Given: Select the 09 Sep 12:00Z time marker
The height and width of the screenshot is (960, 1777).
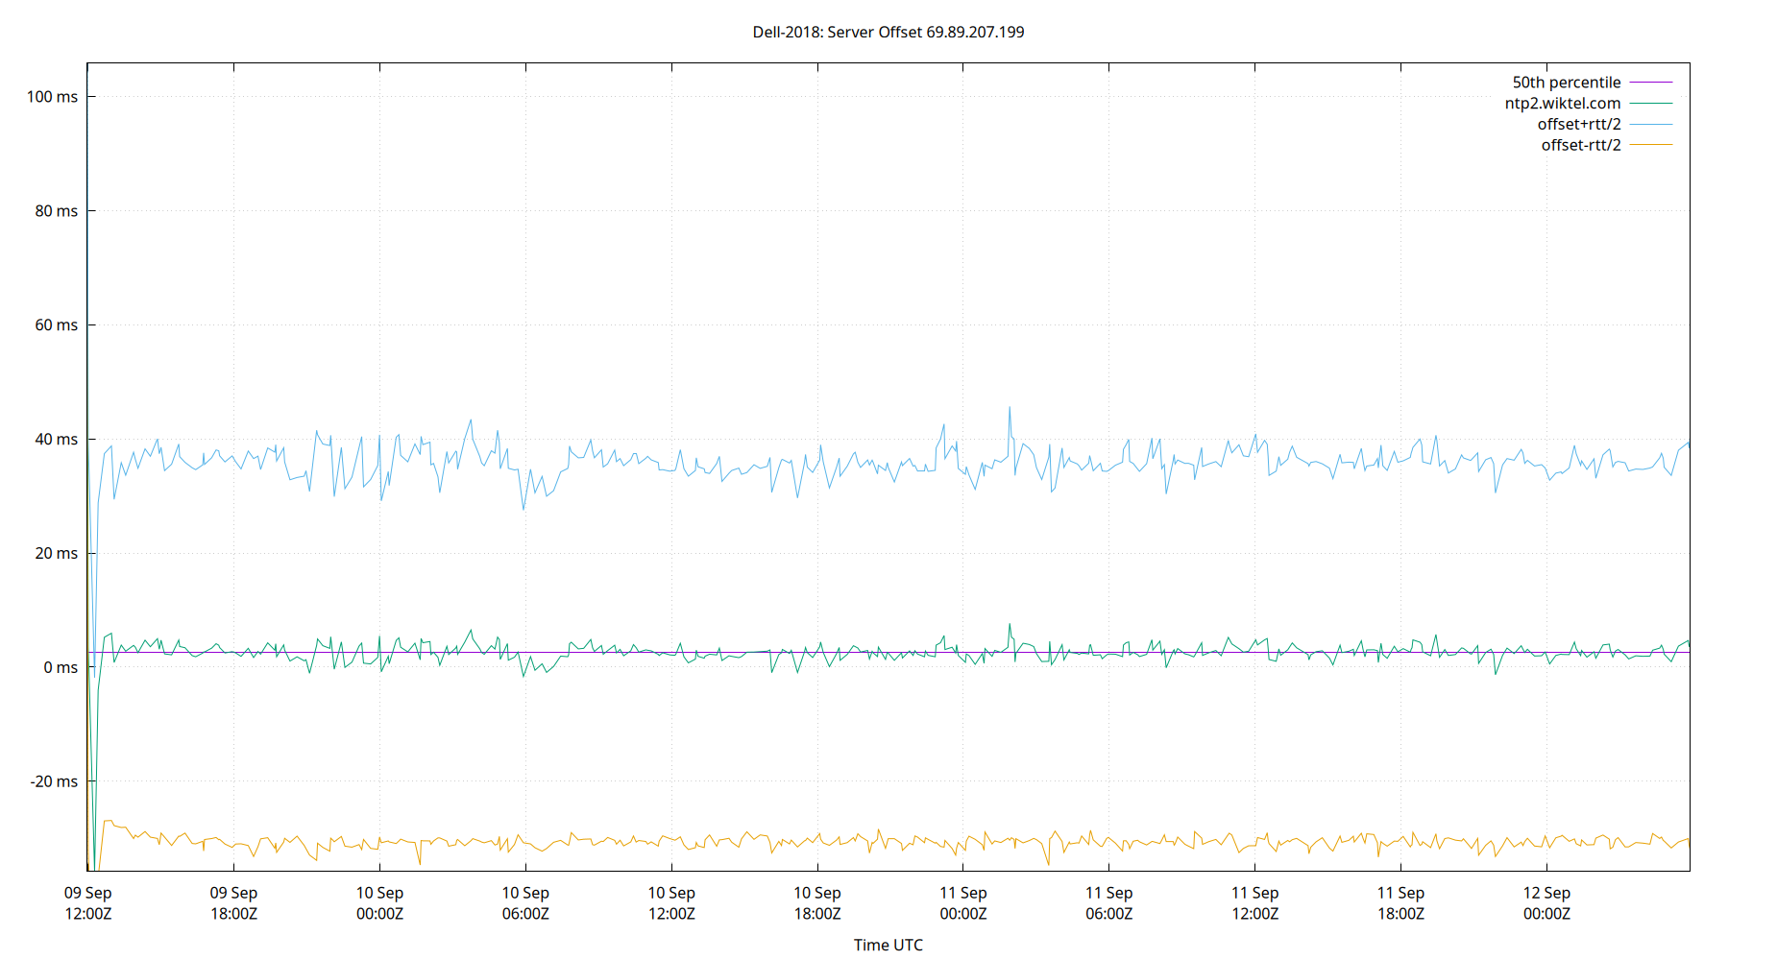Looking at the screenshot, I should pos(88,903).
